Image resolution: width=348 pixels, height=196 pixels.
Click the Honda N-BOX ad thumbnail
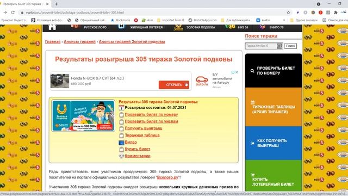coord(60,81)
